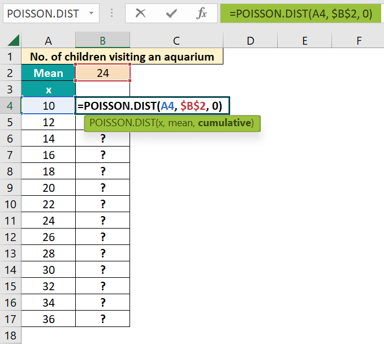Select all cells using the corner triangle
Screen dimensions: 384x344
(13, 40)
